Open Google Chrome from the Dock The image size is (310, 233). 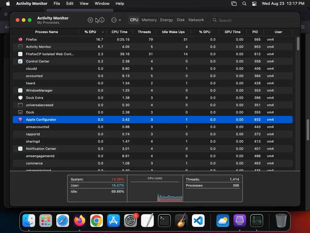tap(97, 221)
